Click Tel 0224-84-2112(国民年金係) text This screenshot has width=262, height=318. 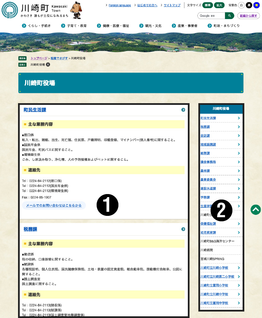(x=45, y=186)
